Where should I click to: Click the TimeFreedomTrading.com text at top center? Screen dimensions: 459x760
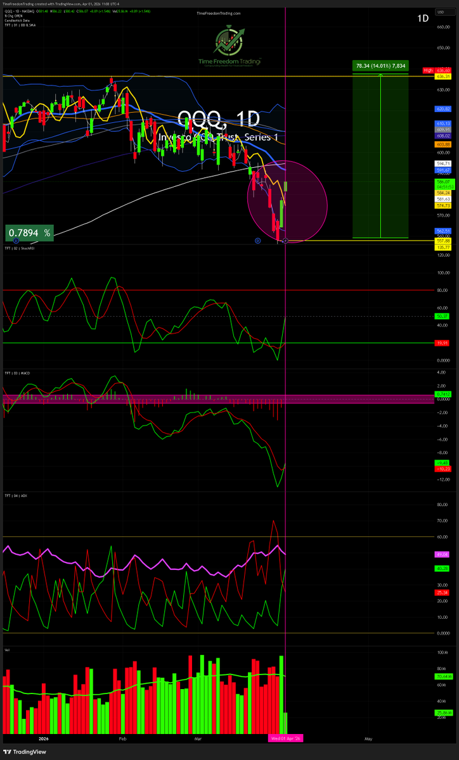(218, 13)
